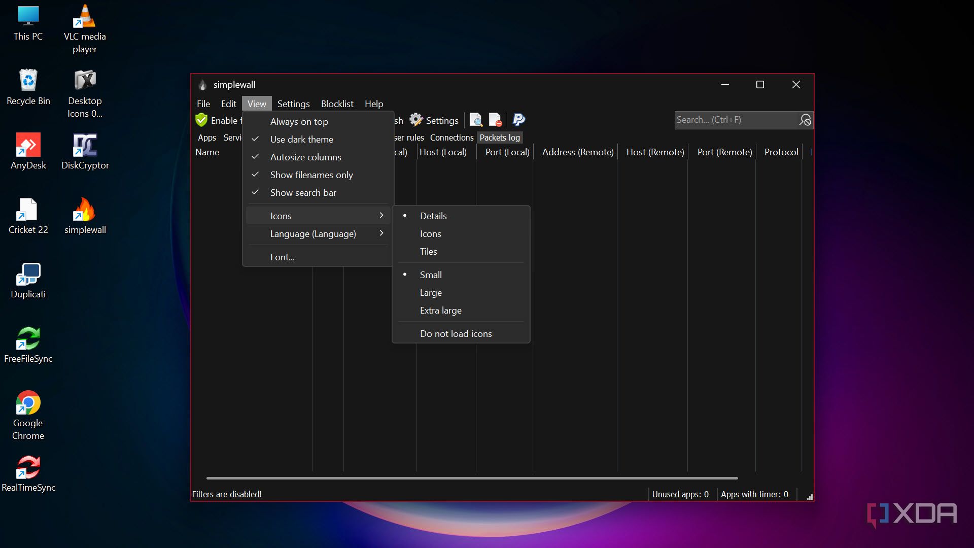
Task: Click the PayPal donation icon
Action: tap(518, 120)
